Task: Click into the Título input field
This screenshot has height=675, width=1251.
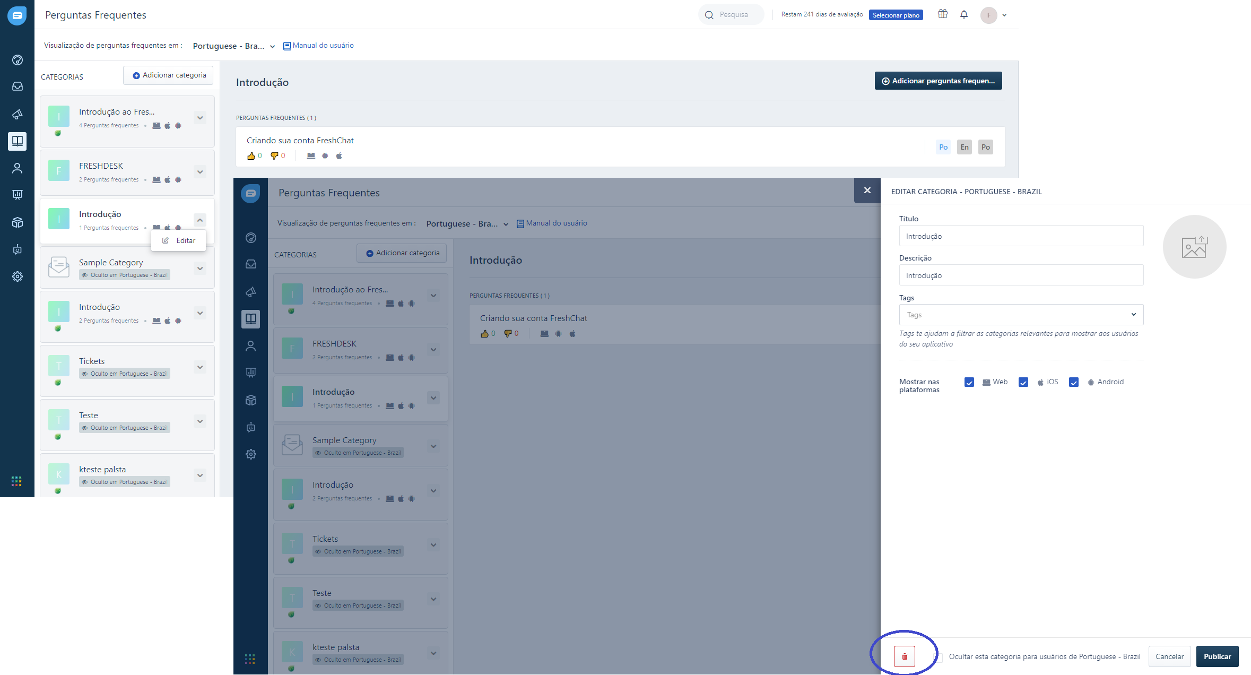Action: [x=1021, y=236]
